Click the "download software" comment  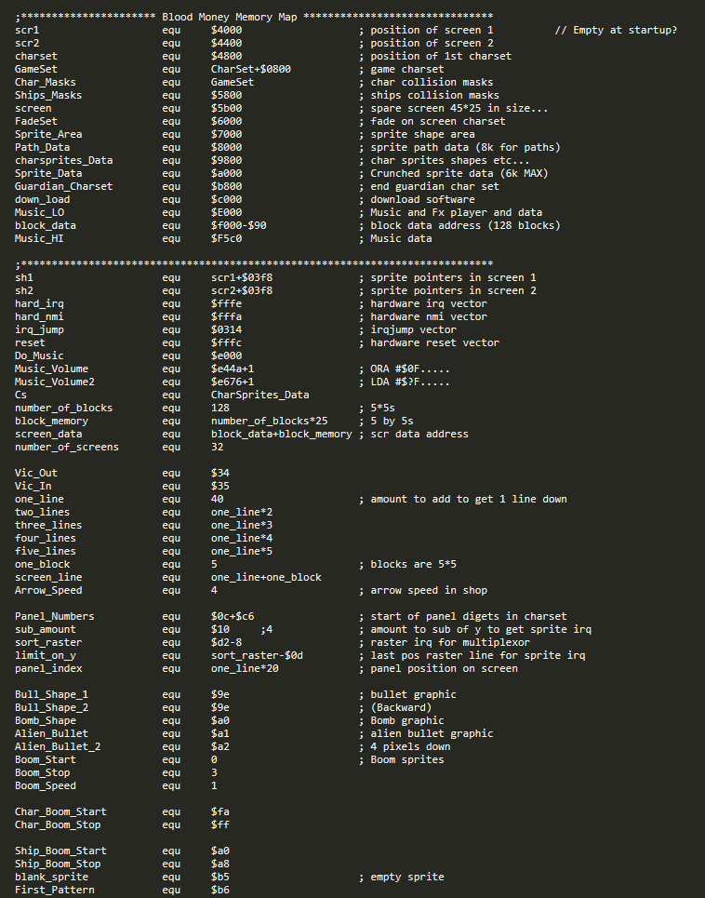(422, 199)
